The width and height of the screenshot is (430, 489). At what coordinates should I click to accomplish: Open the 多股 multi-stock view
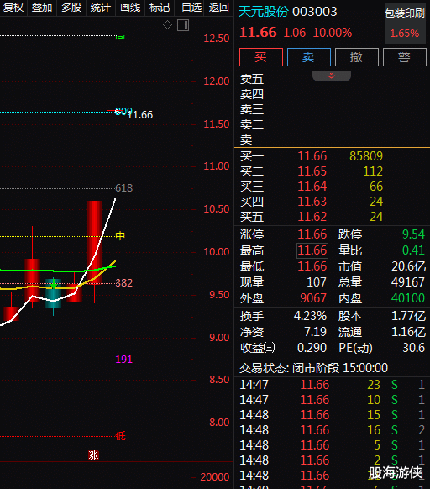click(71, 8)
